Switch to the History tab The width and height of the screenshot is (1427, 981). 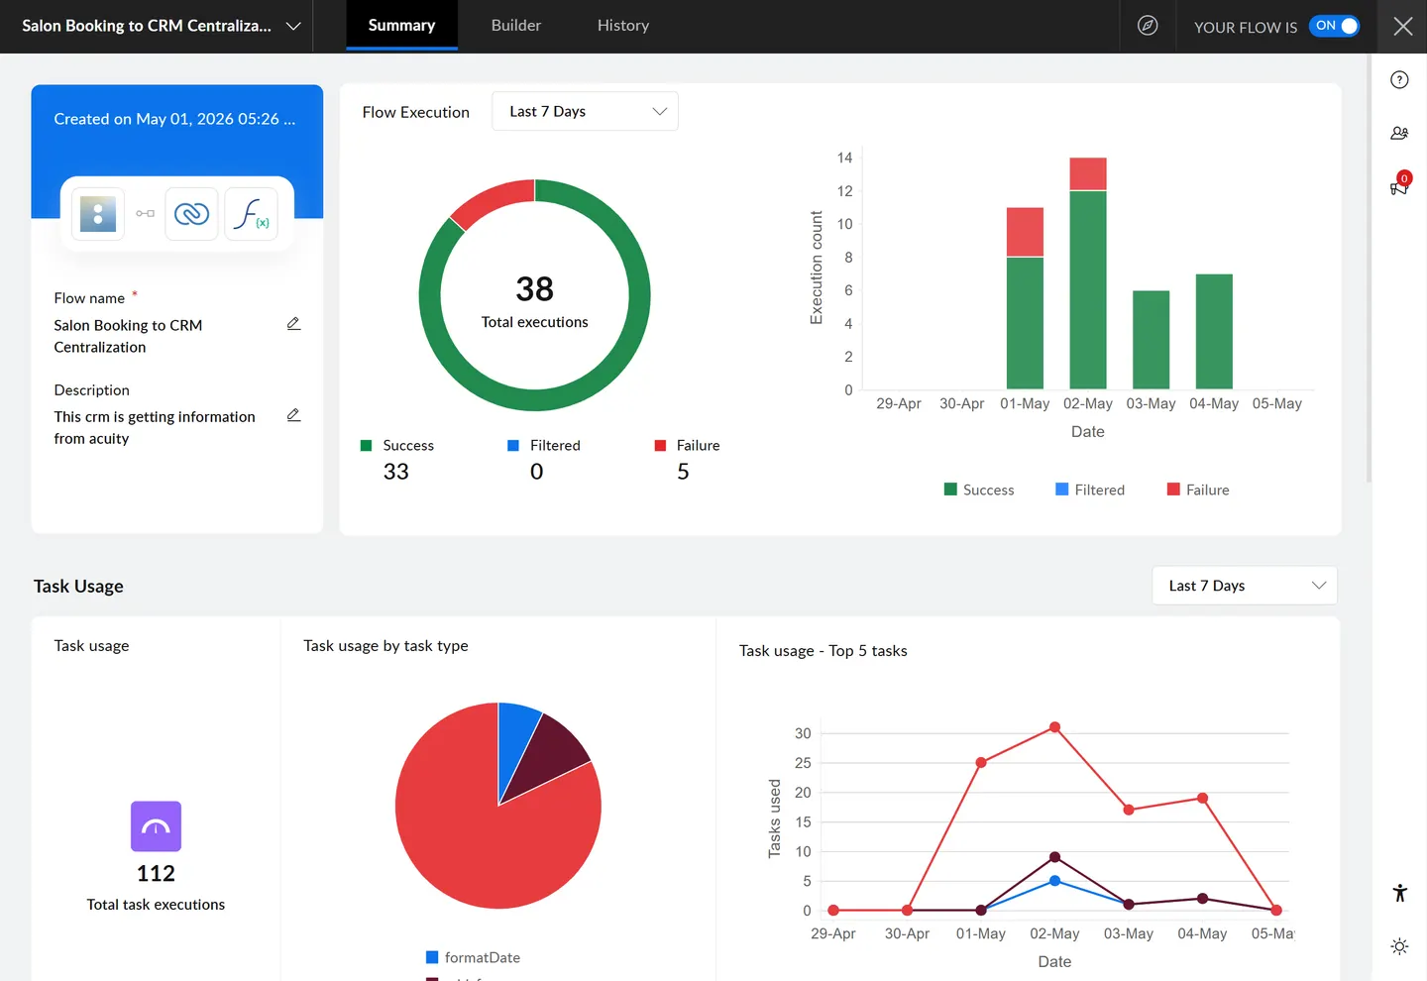[623, 26]
